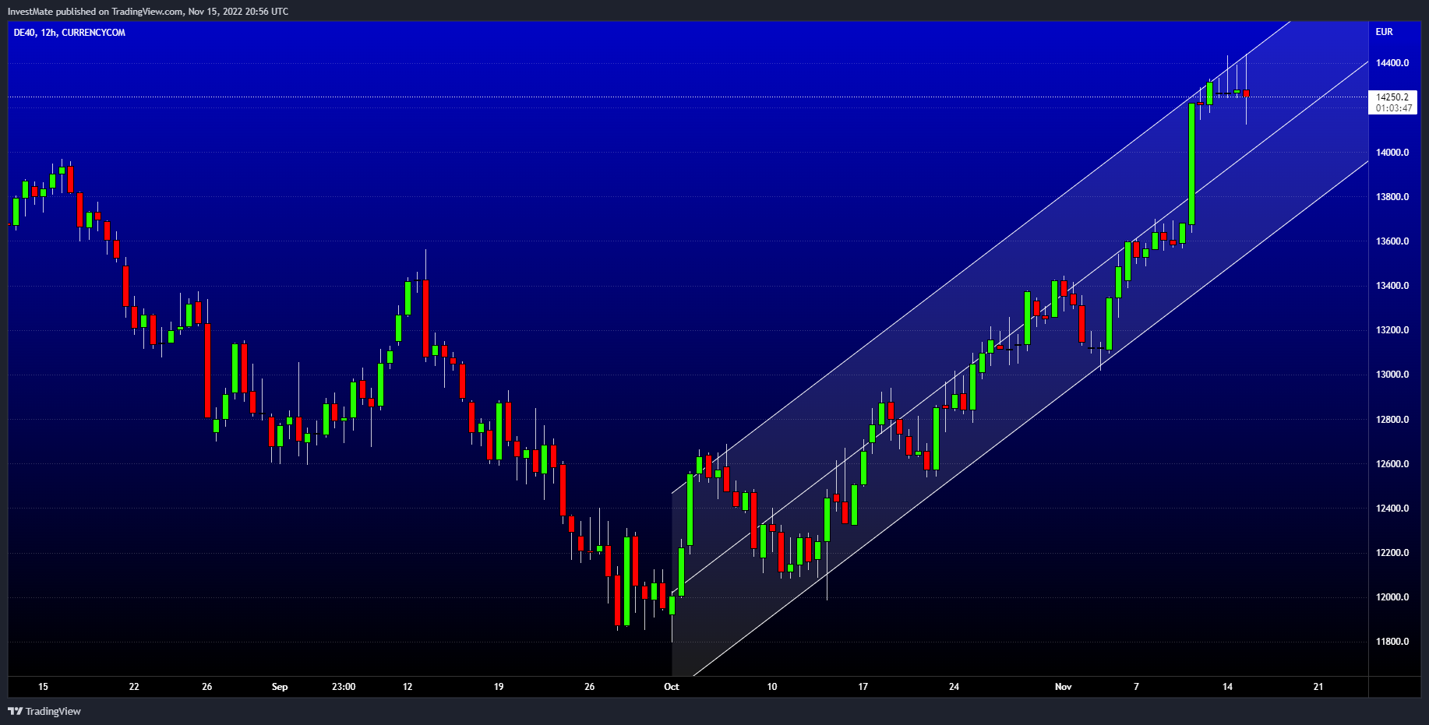Screen dimensions: 1429x725
Task: Click the Sep label on time axis
Action: [280, 687]
